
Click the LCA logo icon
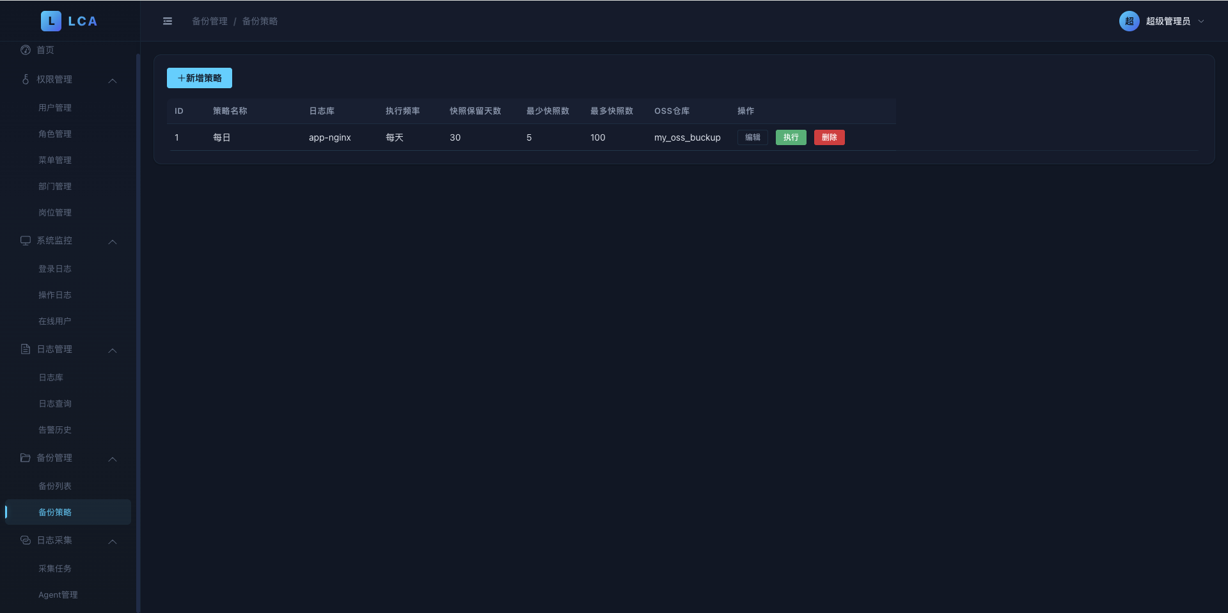(x=51, y=21)
